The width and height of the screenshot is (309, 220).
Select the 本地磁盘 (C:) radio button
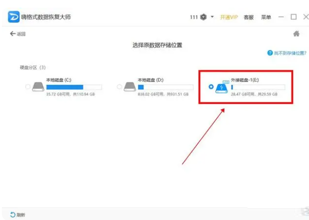click(x=28, y=87)
